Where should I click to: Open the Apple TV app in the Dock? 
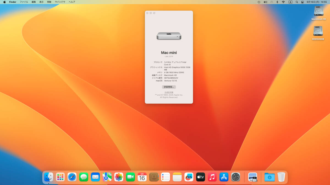pos(201,177)
